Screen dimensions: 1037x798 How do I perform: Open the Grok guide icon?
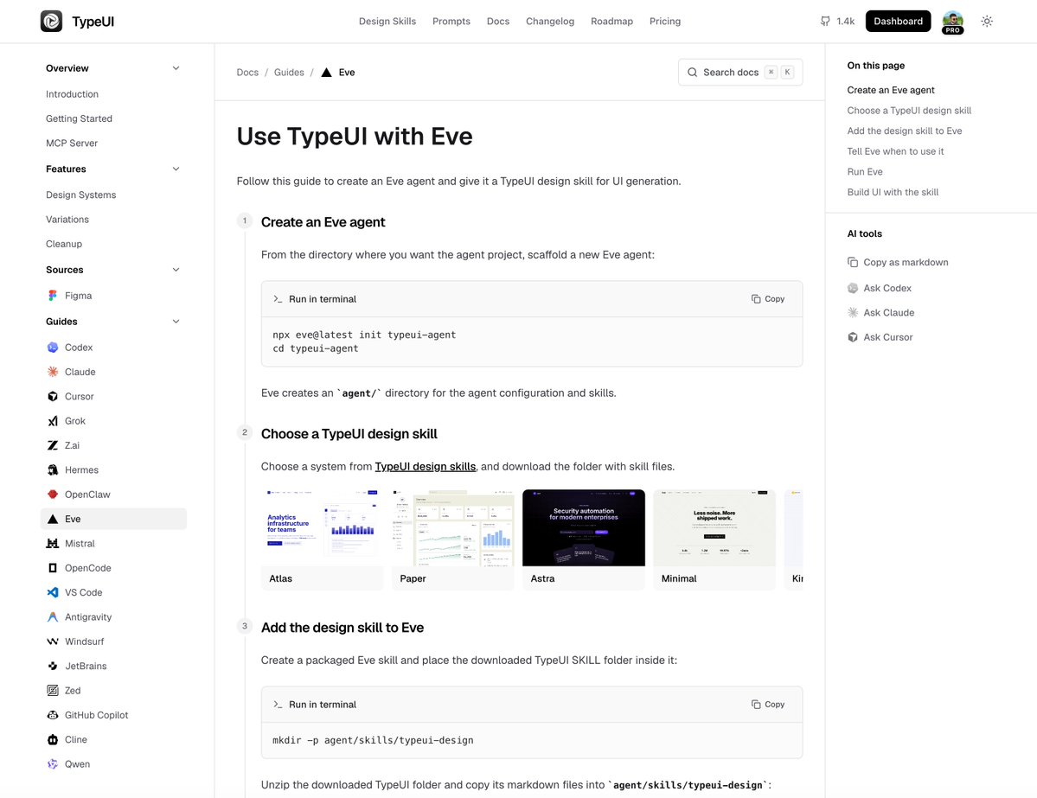(53, 420)
